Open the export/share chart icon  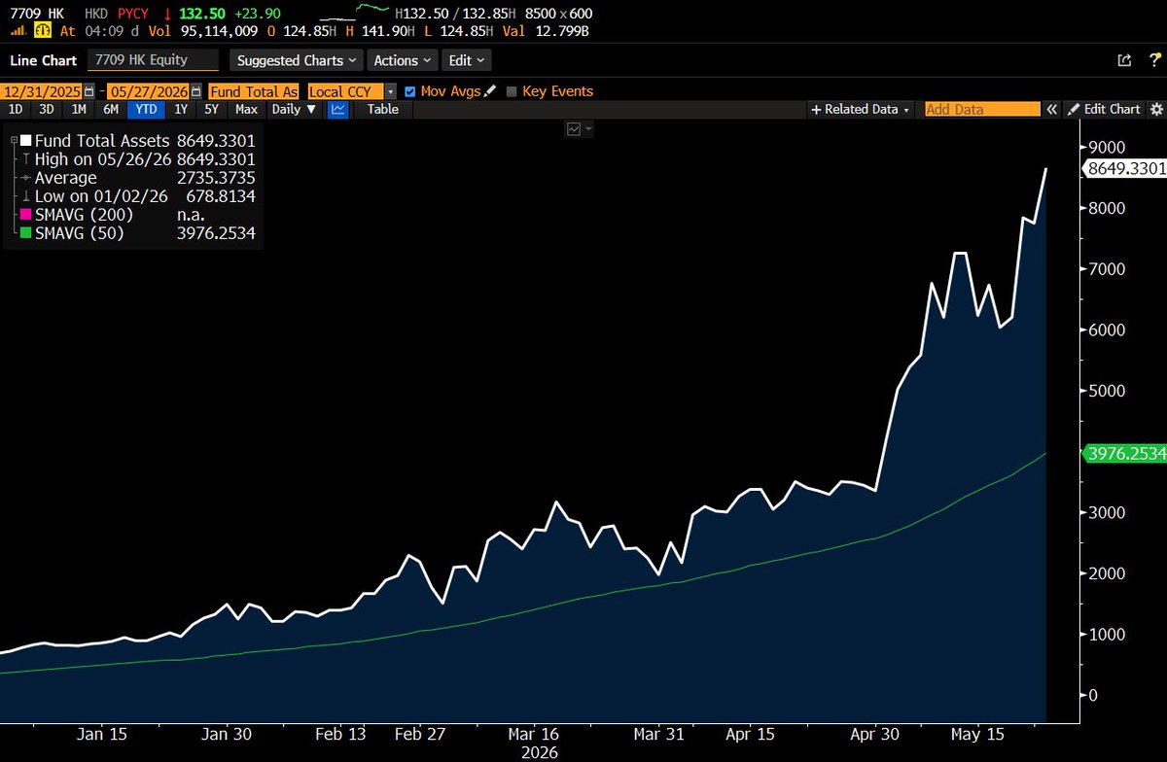[x=1124, y=60]
